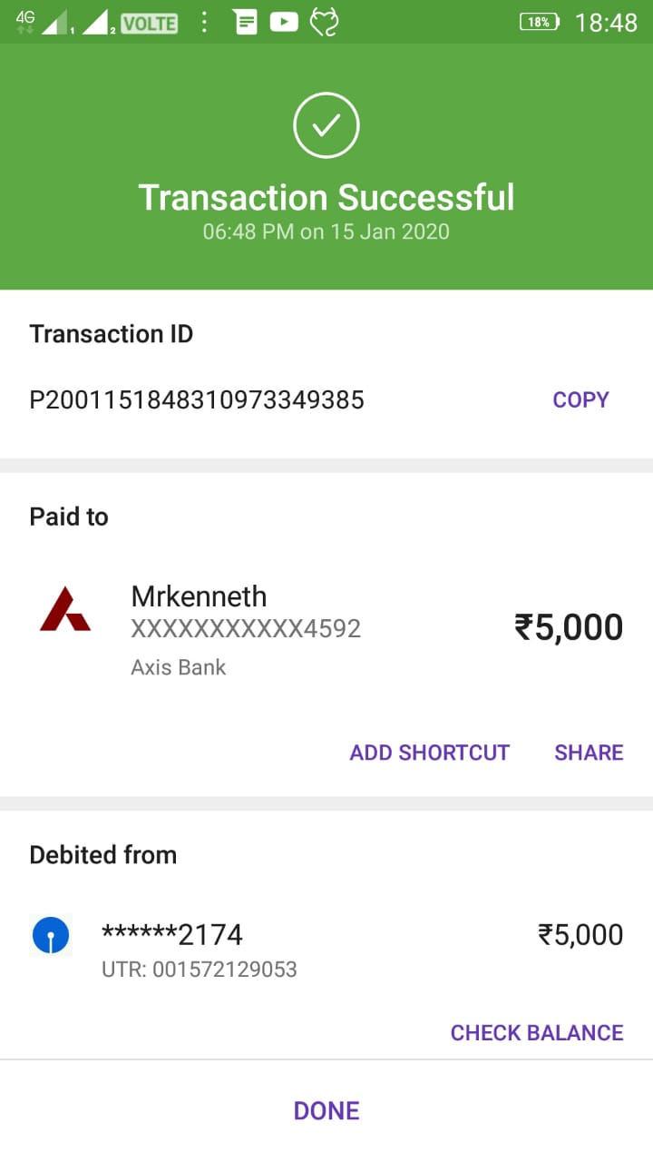Tap DONE to close the receipt
Screen dimensions: 653x1162
326,1110
